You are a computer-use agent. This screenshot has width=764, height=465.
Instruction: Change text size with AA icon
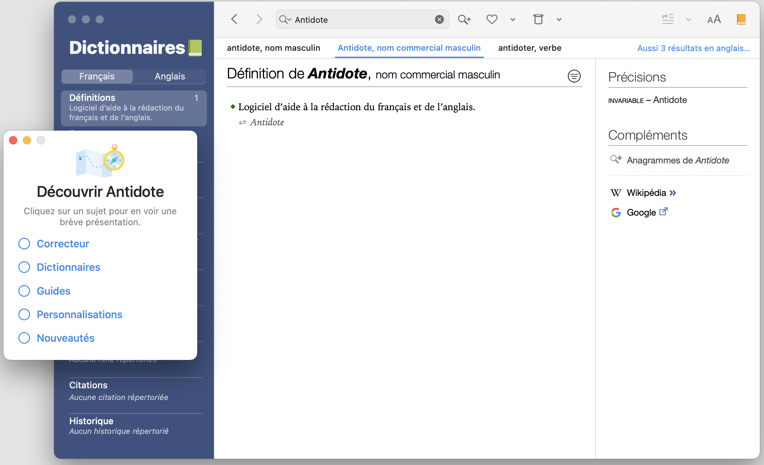pyautogui.click(x=714, y=19)
